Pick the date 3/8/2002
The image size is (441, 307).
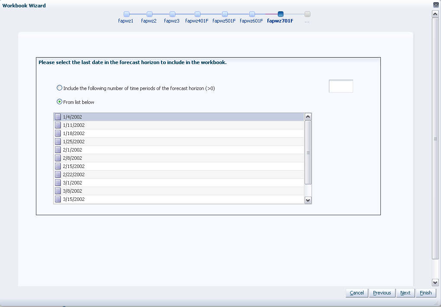click(179, 191)
